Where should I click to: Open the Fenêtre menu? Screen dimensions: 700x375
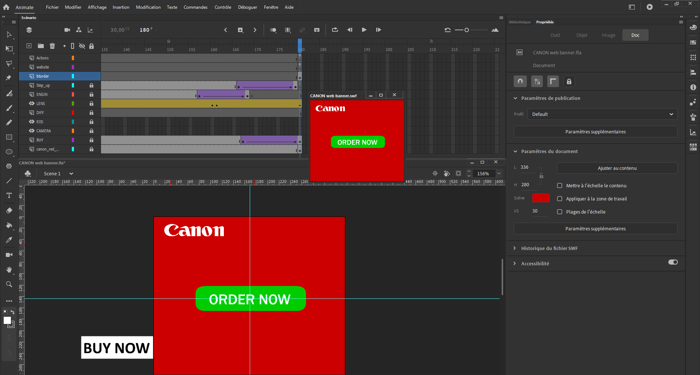coord(271,7)
